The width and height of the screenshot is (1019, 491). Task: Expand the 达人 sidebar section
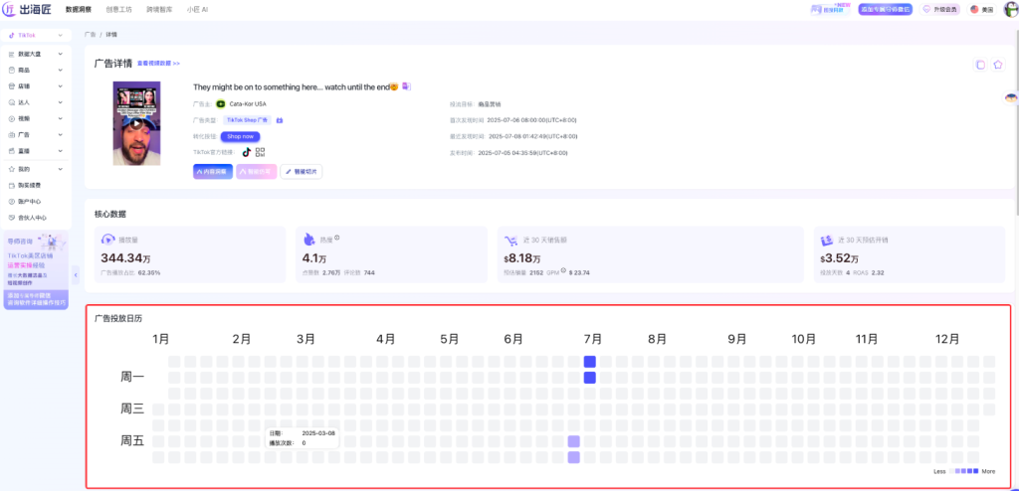35,102
